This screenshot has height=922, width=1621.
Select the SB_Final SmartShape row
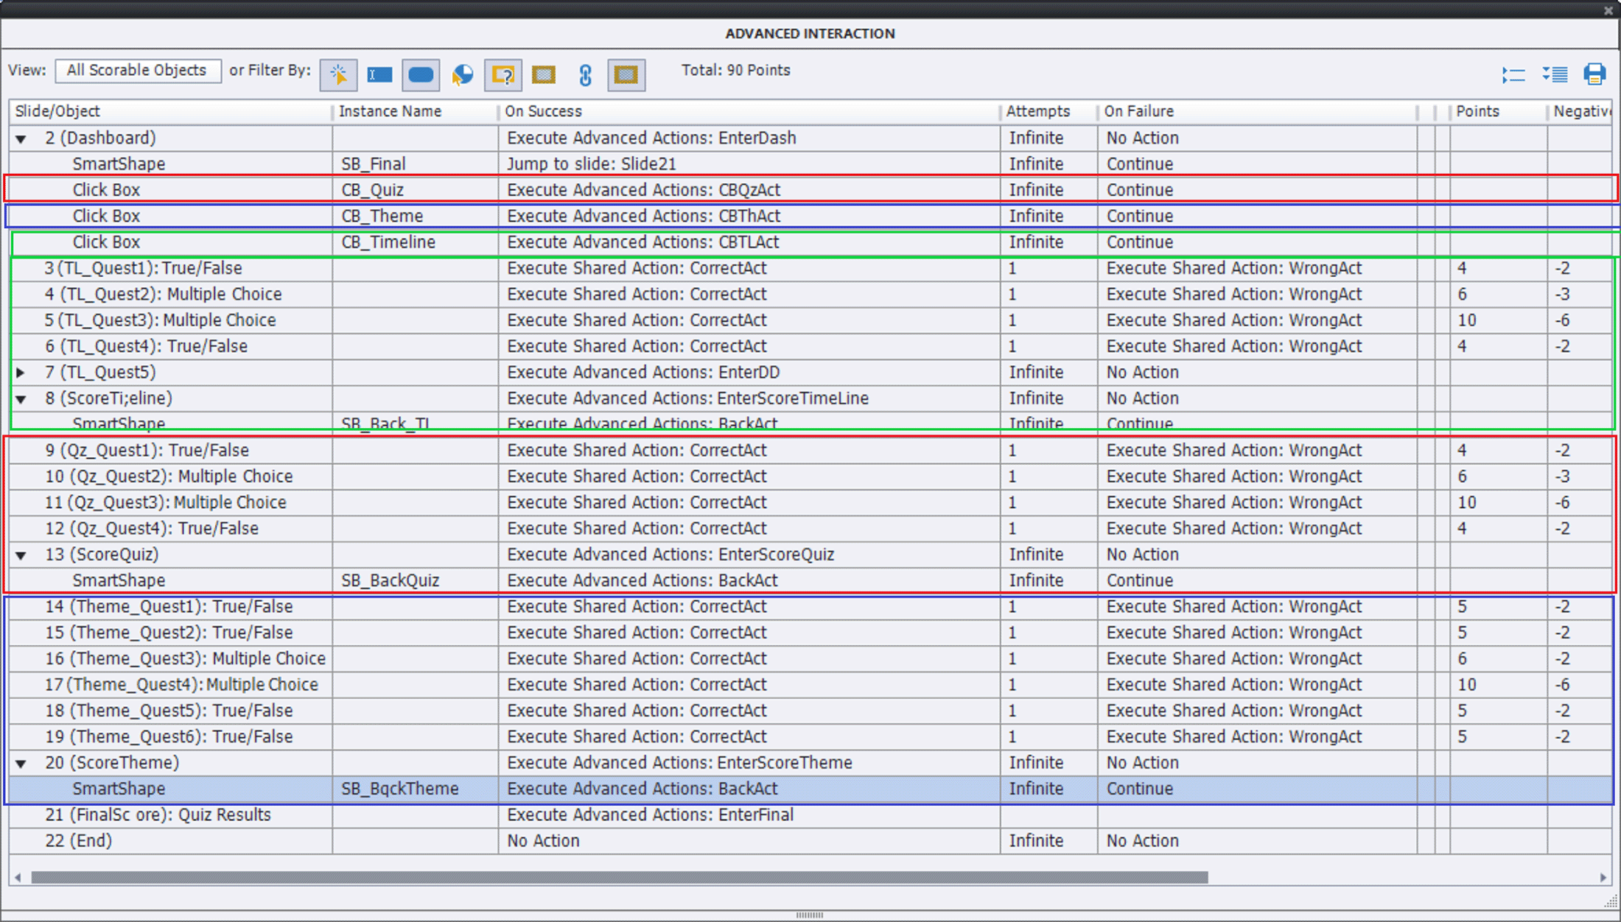pyautogui.click(x=373, y=163)
